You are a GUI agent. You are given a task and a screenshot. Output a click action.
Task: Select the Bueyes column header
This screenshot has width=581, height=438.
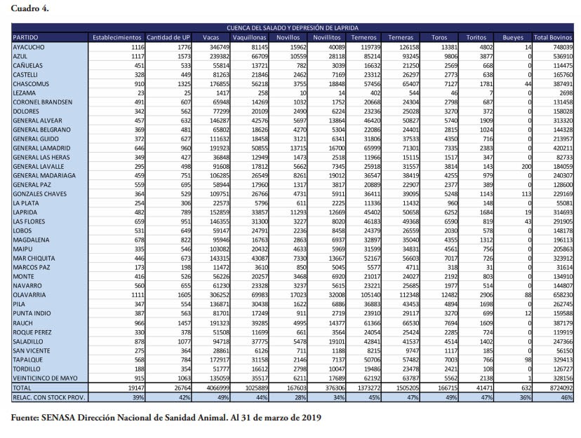514,36
